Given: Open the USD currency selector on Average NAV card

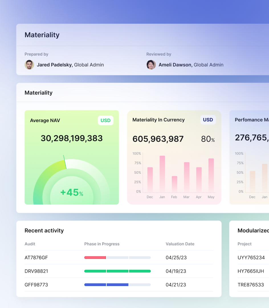Looking at the screenshot, I should (x=105, y=120).
